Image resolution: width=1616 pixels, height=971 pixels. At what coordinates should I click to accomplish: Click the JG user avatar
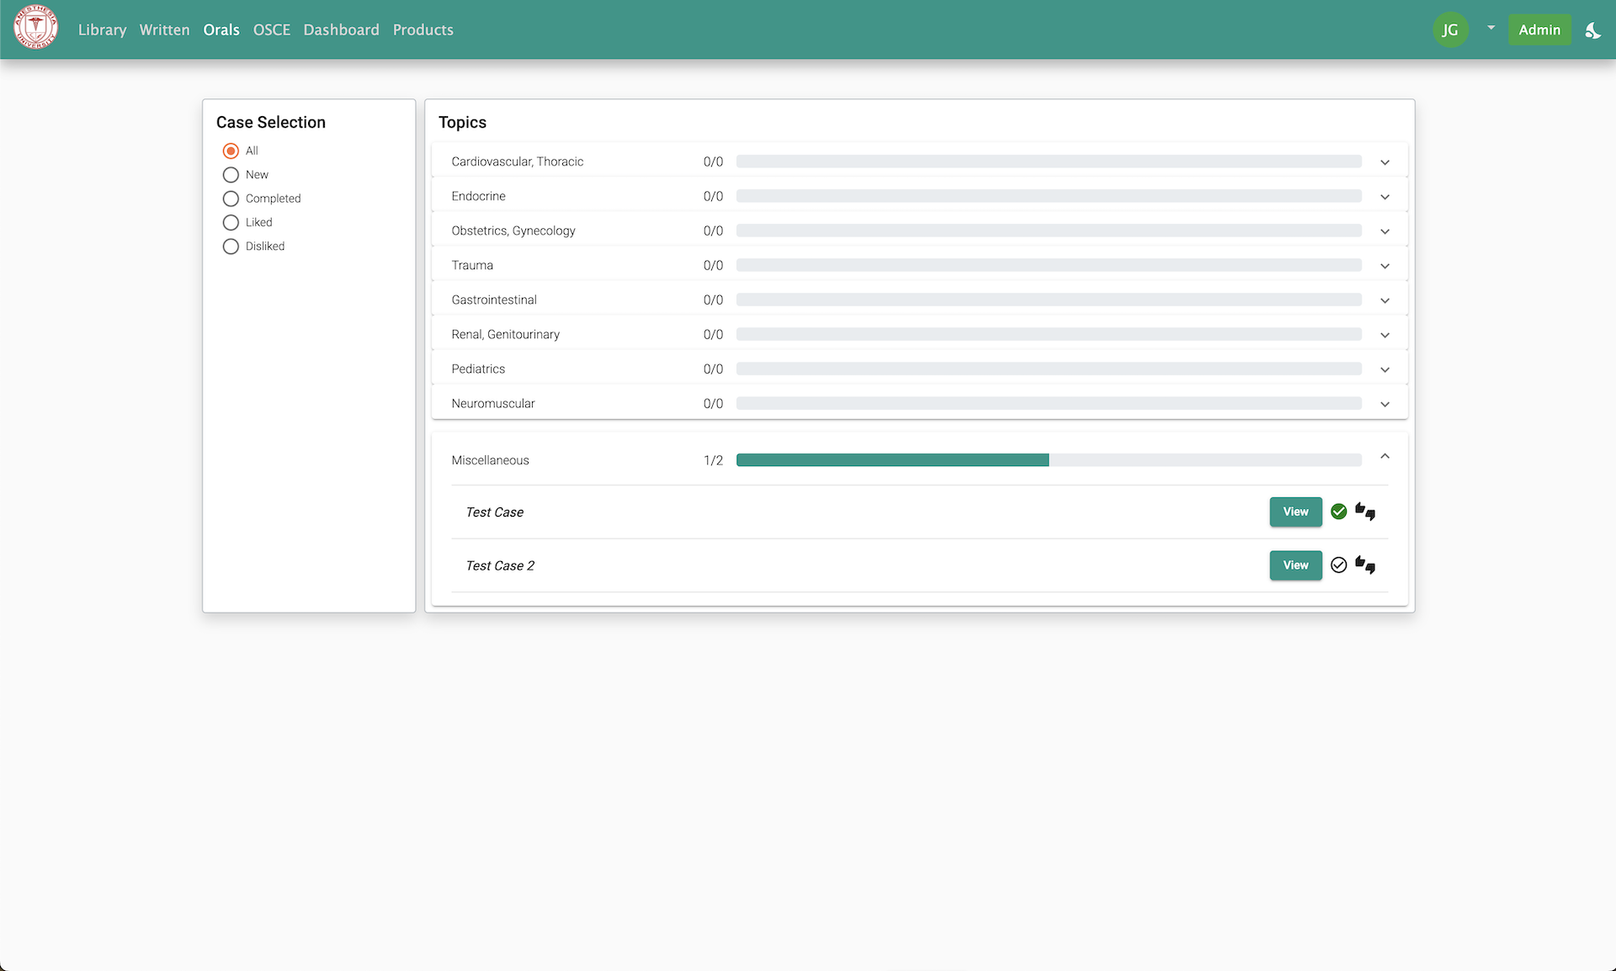[x=1449, y=29]
